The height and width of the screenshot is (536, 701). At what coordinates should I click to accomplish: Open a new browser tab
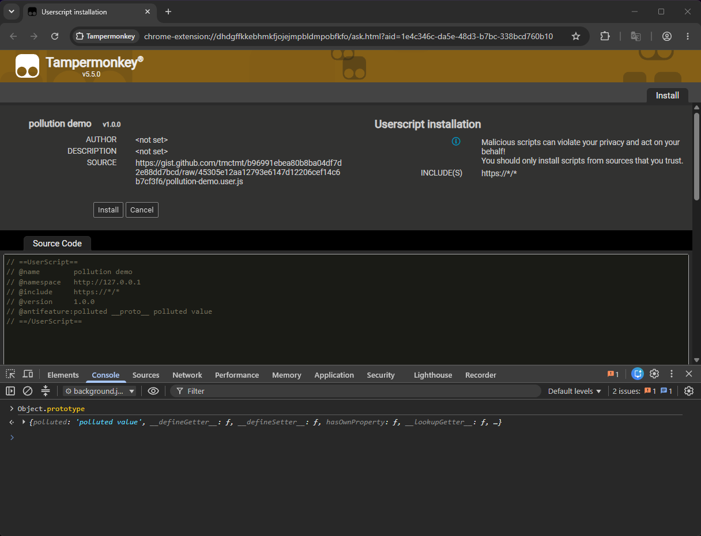point(168,12)
